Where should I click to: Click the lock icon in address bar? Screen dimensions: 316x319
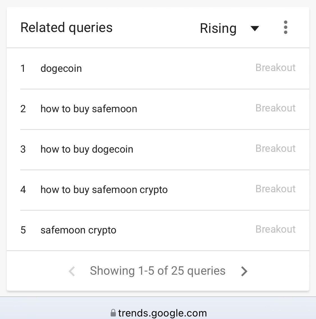pyautogui.click(x=113, y=313)
